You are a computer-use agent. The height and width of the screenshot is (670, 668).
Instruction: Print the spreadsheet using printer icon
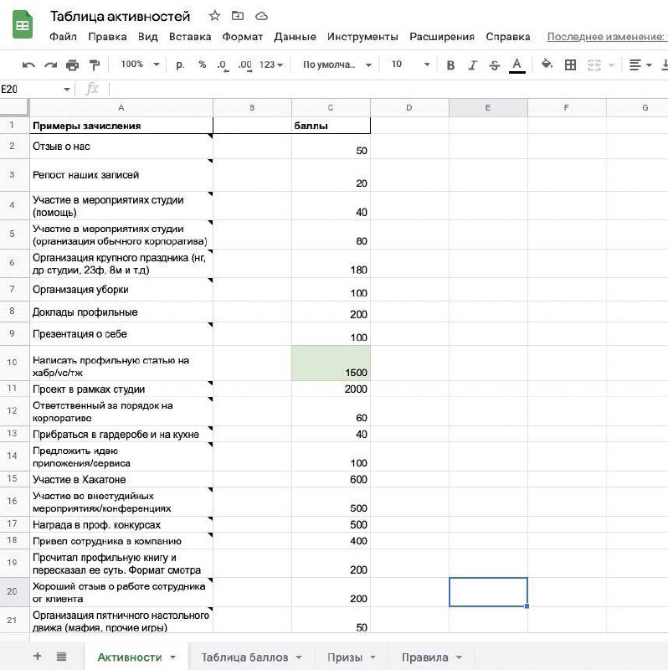pyautogui.click(x=72, y=65)
